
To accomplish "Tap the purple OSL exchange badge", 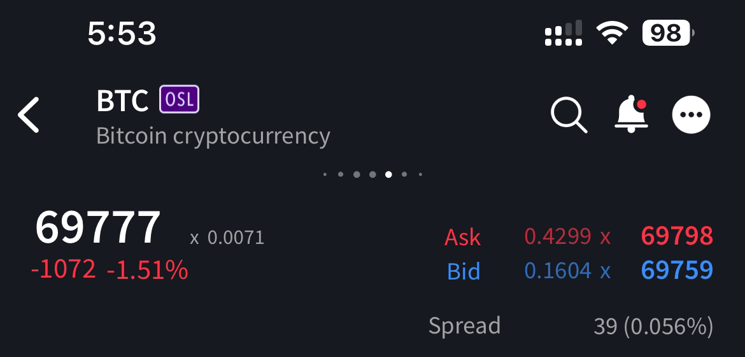I will click(x=179, y=99).
